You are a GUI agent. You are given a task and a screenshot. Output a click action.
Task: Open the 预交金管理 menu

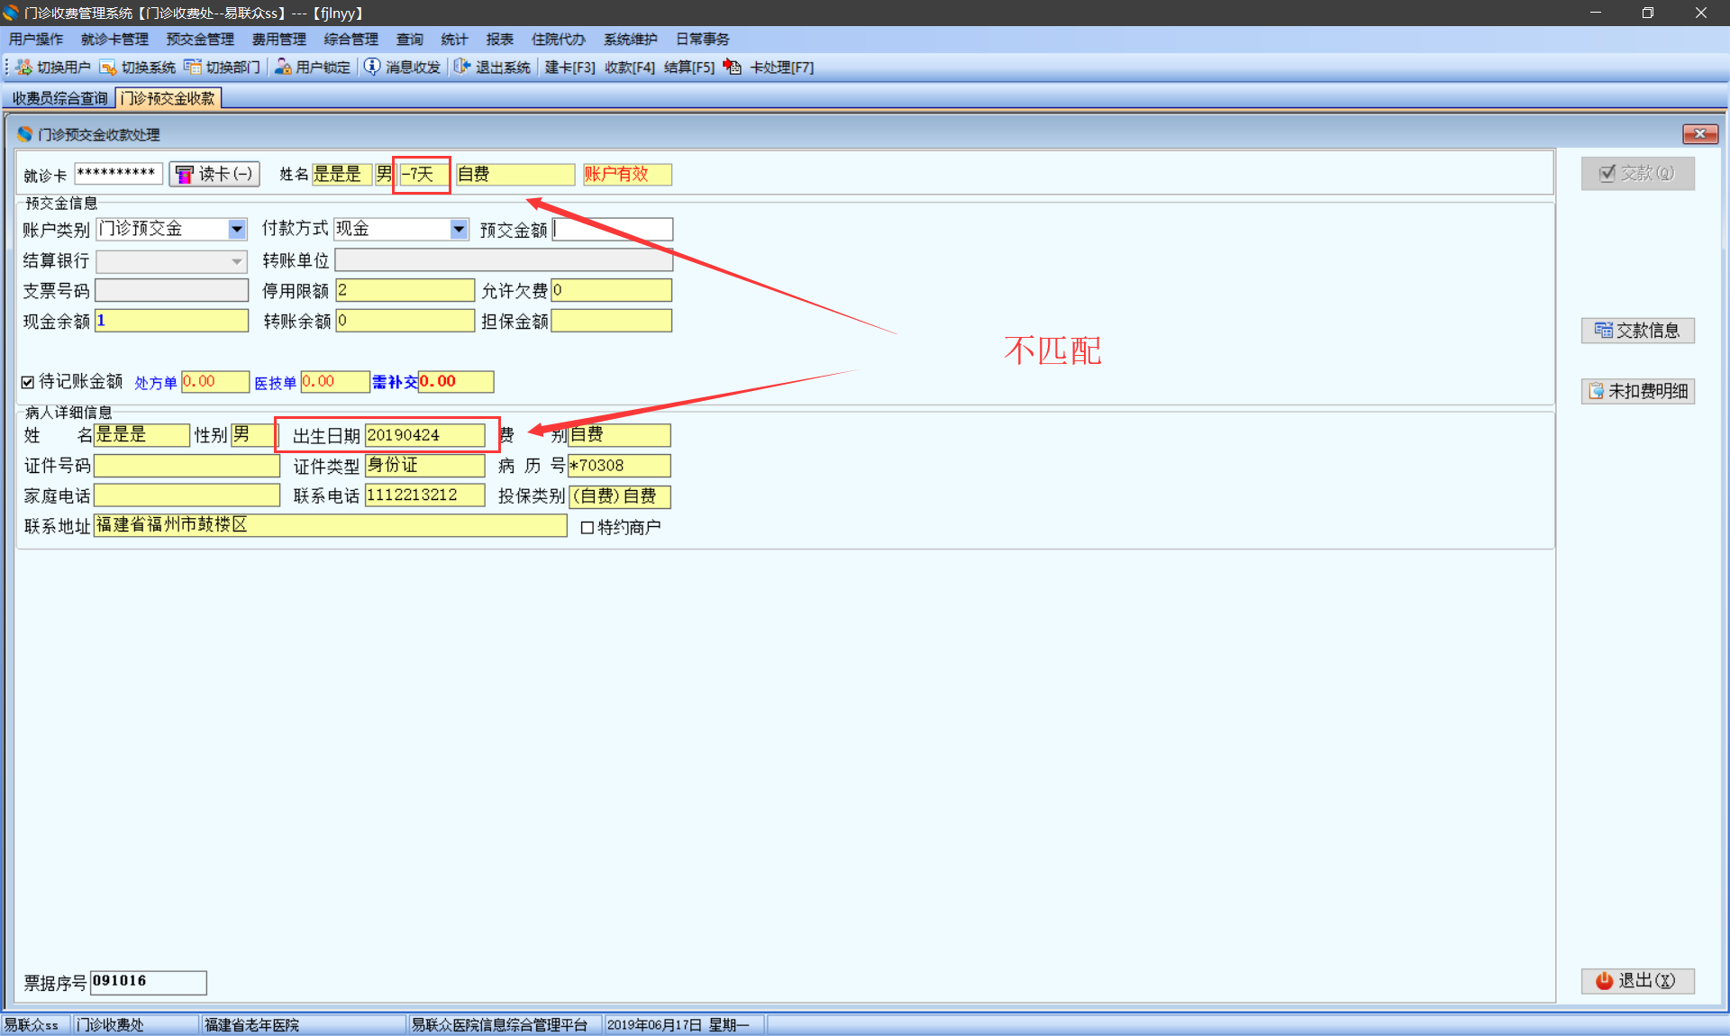pyautogui.click(x=200, y=40)
